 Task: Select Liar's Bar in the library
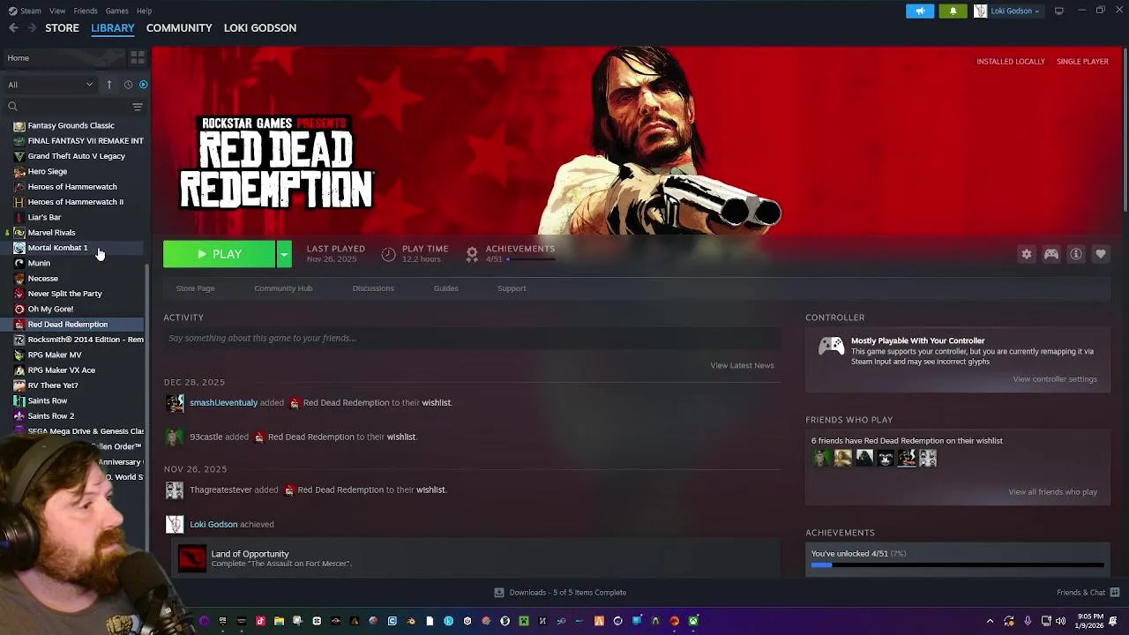point(44,217)
